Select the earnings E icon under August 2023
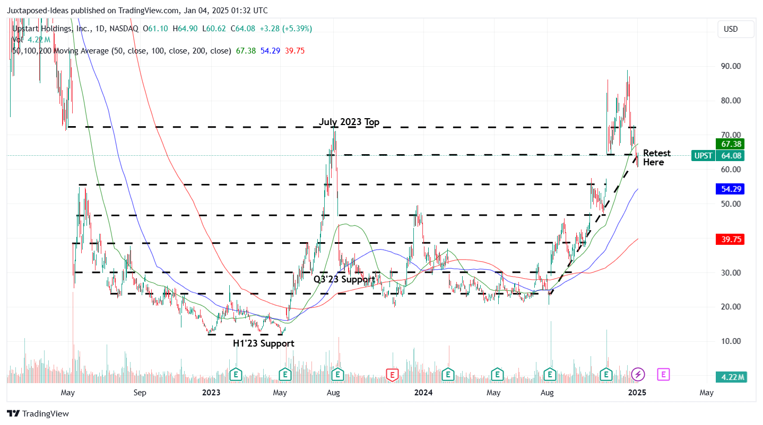763x425 pixels. click(x=336, y=374)
